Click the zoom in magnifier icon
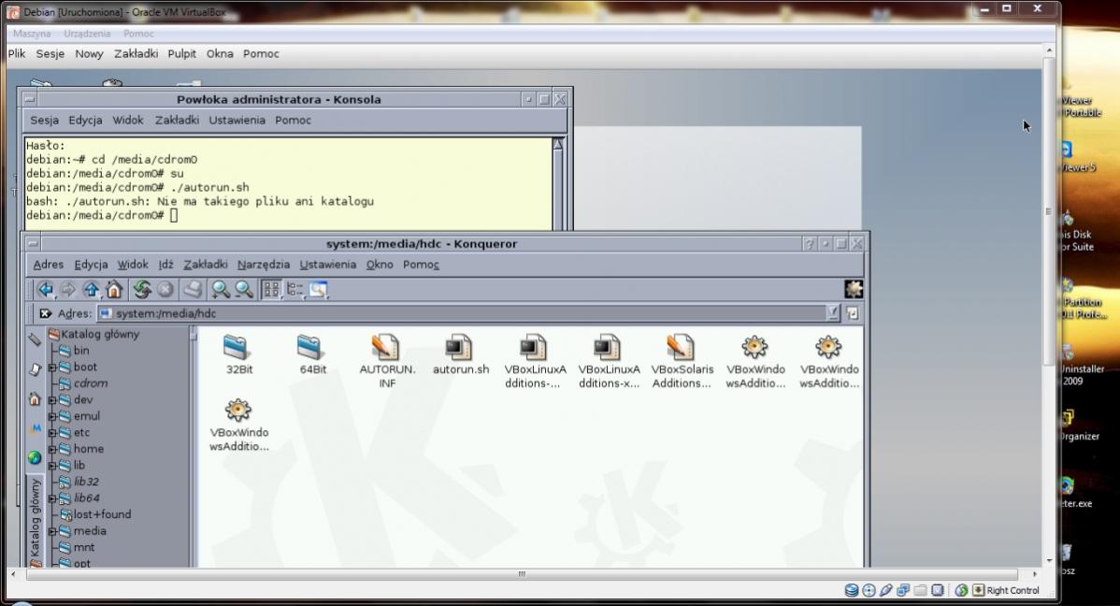1120x606 pixels. point(221,290)
